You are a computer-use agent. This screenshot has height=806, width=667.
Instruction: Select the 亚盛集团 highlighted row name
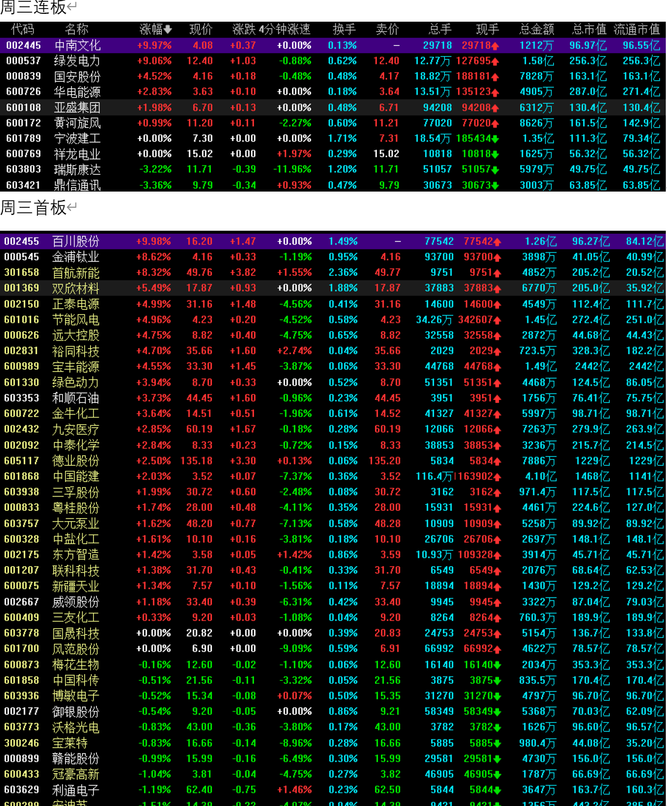tap(77, 107)
